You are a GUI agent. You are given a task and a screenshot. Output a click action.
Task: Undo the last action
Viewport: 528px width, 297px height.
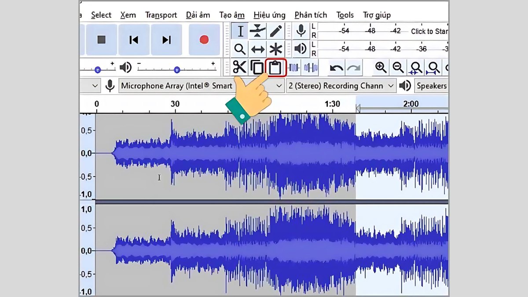point(337,68)
